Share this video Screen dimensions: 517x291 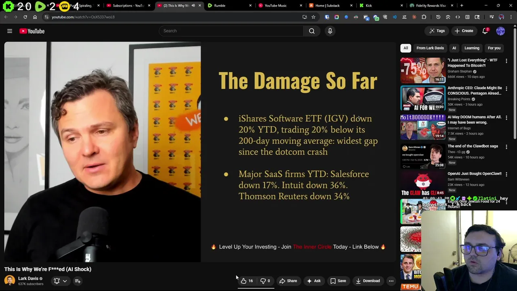tap(288, 281)
